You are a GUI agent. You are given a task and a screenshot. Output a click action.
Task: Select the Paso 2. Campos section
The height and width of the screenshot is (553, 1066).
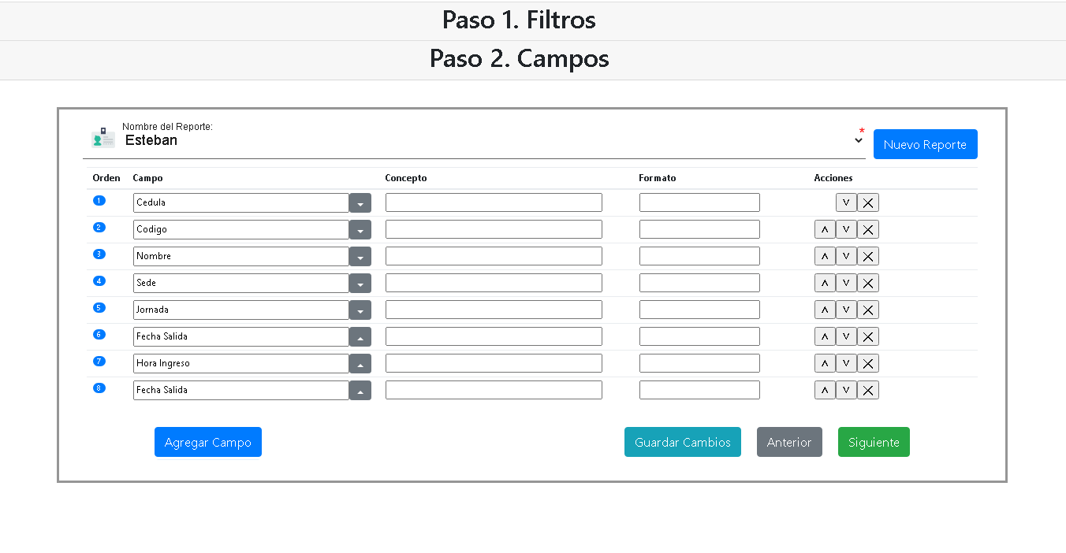point(519,59)
